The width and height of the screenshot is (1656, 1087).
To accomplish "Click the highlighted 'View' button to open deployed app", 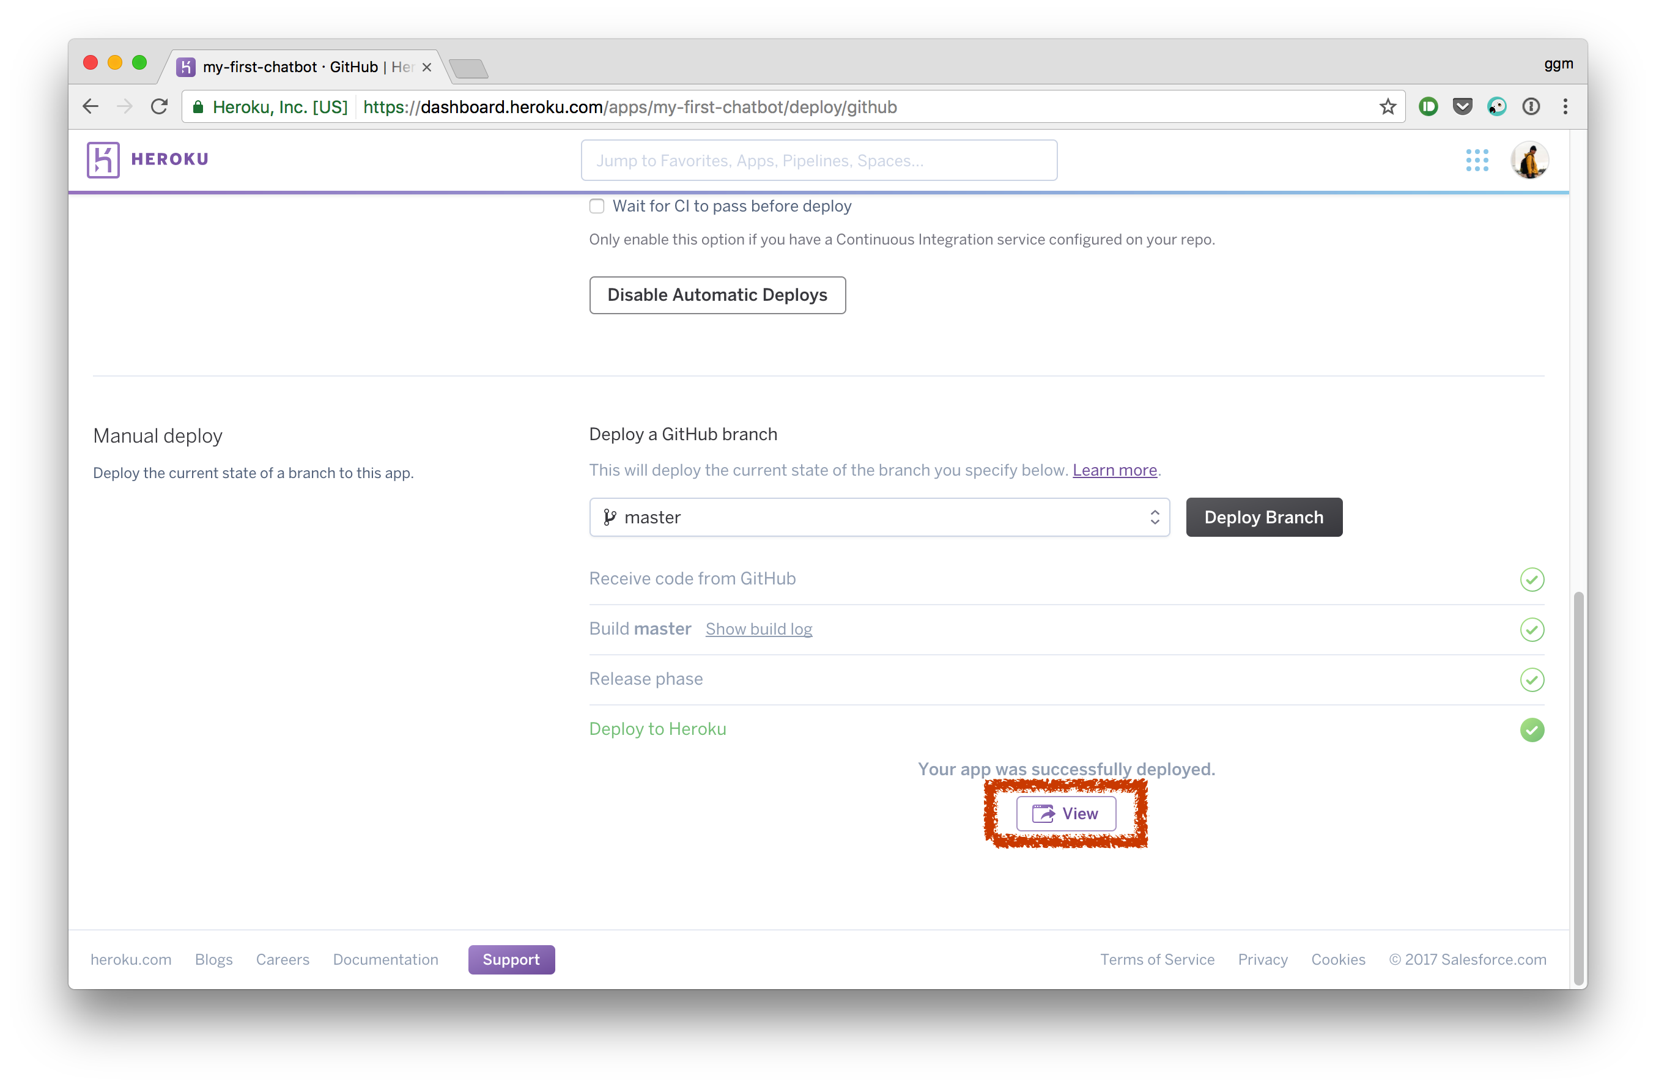I will 1065,813.
